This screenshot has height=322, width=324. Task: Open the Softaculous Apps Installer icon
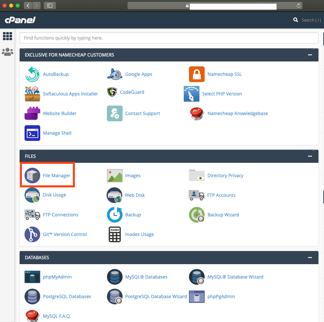[32, 94]
